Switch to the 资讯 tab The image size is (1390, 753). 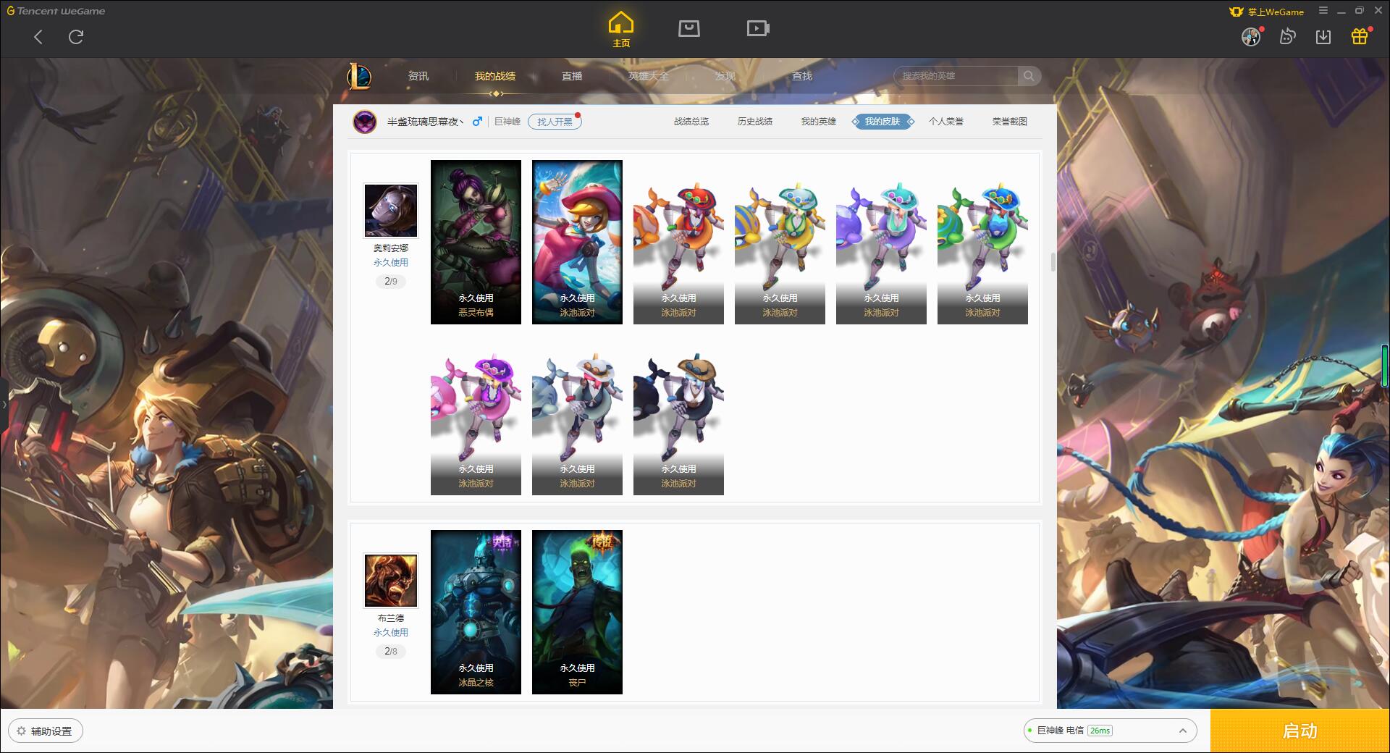[418, 76]
